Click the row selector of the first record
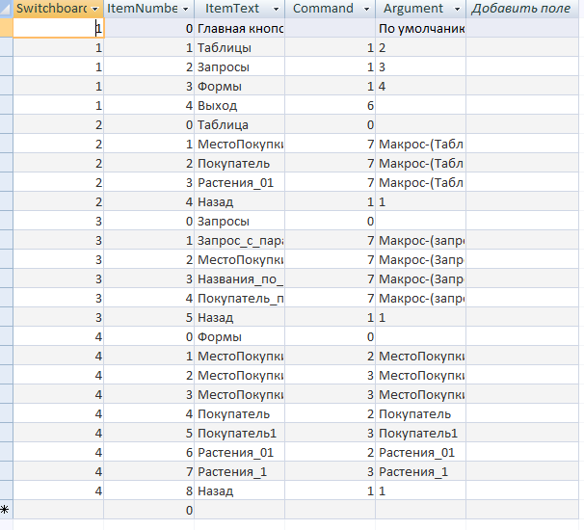The width and height of the screenshot is (584, 530). point(6,28)
